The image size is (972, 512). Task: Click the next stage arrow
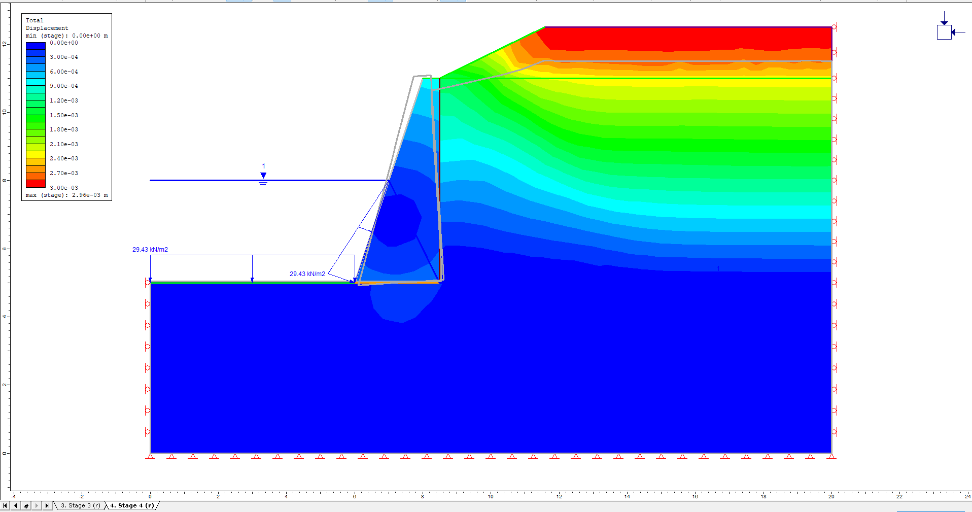[37, 505]
